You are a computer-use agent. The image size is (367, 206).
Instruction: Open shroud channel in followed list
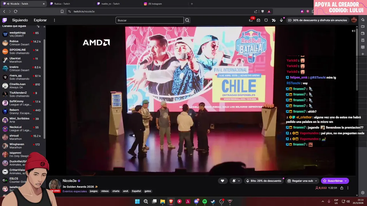tap(22, 137)
